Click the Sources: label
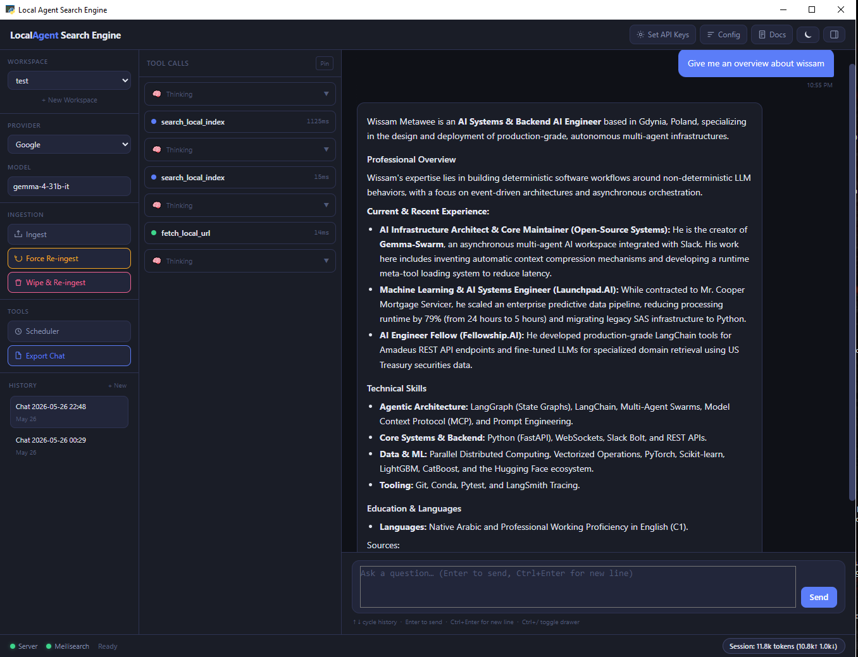 pyautogui.click(x=383, y=545)
